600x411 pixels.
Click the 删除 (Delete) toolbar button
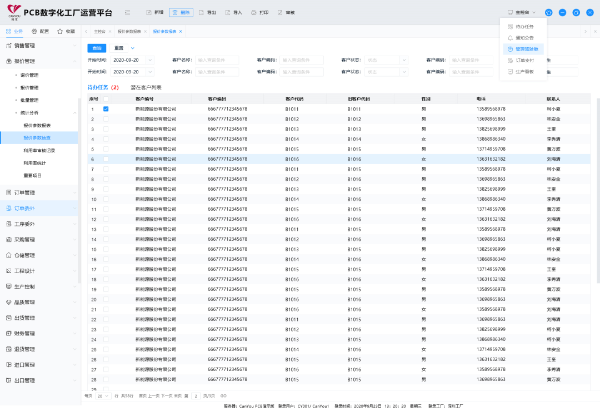pyautogui.click(x=181, y=12)
